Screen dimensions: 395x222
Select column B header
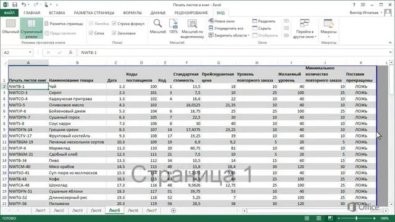click(x=77, y=63)
